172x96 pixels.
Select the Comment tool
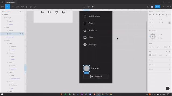tap(35, 7)
